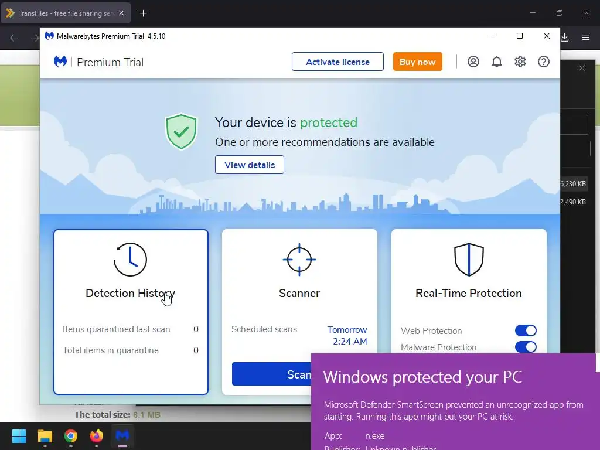The height and width of the screenshot is (450, 600).
Task: Open File Explorer from the taskbar
Action: pyautogui.click(x=45, y=436)
